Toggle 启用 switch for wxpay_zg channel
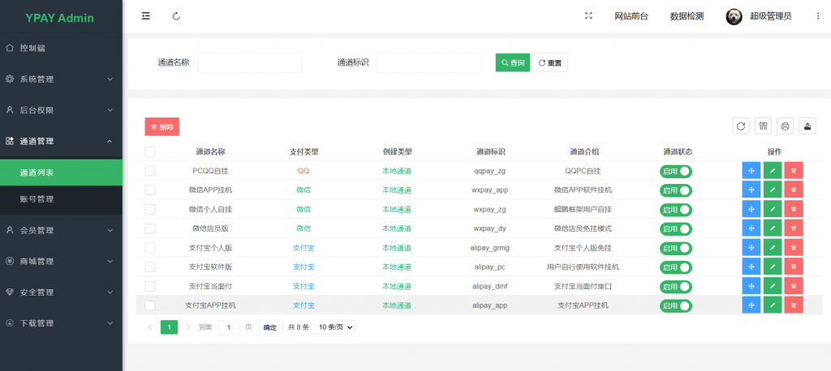Image resolution: width=831 pixels, height=371 pixels. (676, 210)
